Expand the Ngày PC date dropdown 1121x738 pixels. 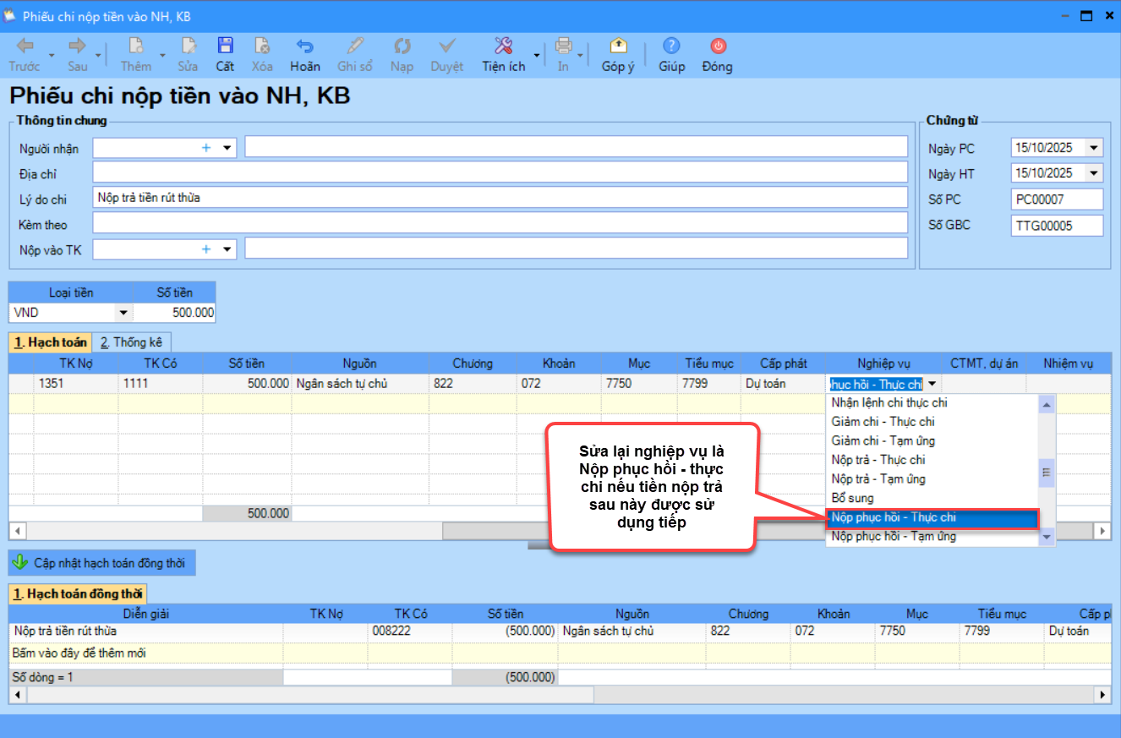[x=1094, y=148]
